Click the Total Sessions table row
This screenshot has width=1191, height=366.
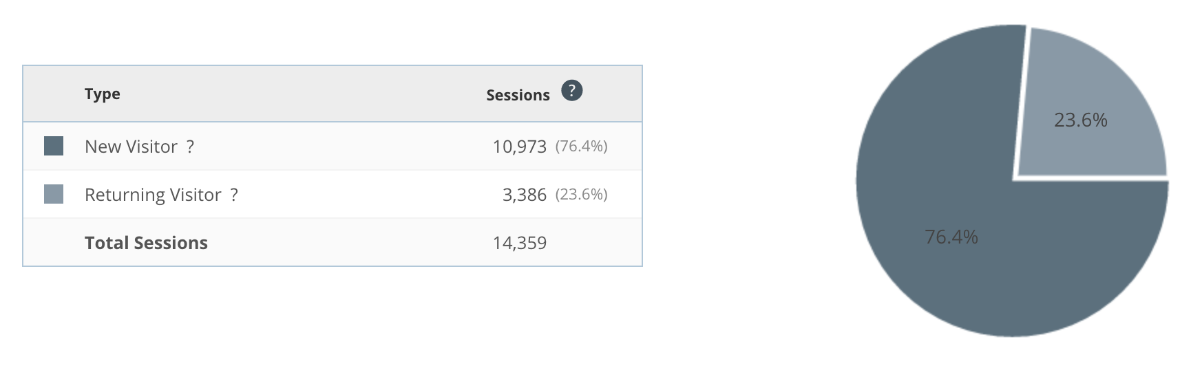click(333, 242)
